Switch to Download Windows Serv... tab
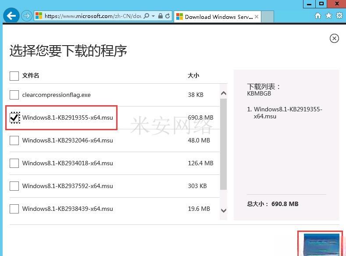Image resolution: width=346 pixels, height=256 pixels. click(218, 17)
